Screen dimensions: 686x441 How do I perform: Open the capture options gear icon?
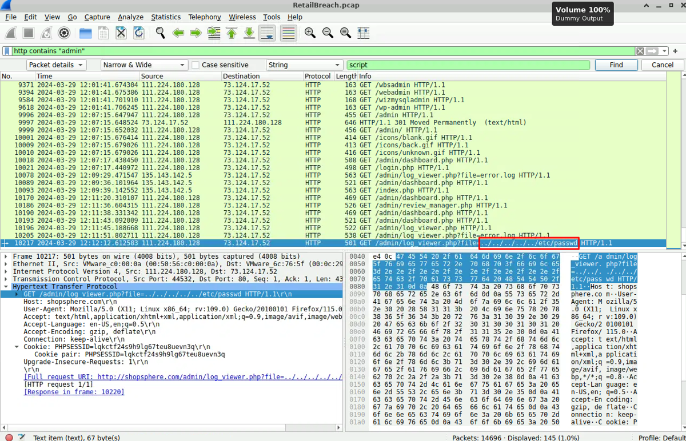[64, 33]
